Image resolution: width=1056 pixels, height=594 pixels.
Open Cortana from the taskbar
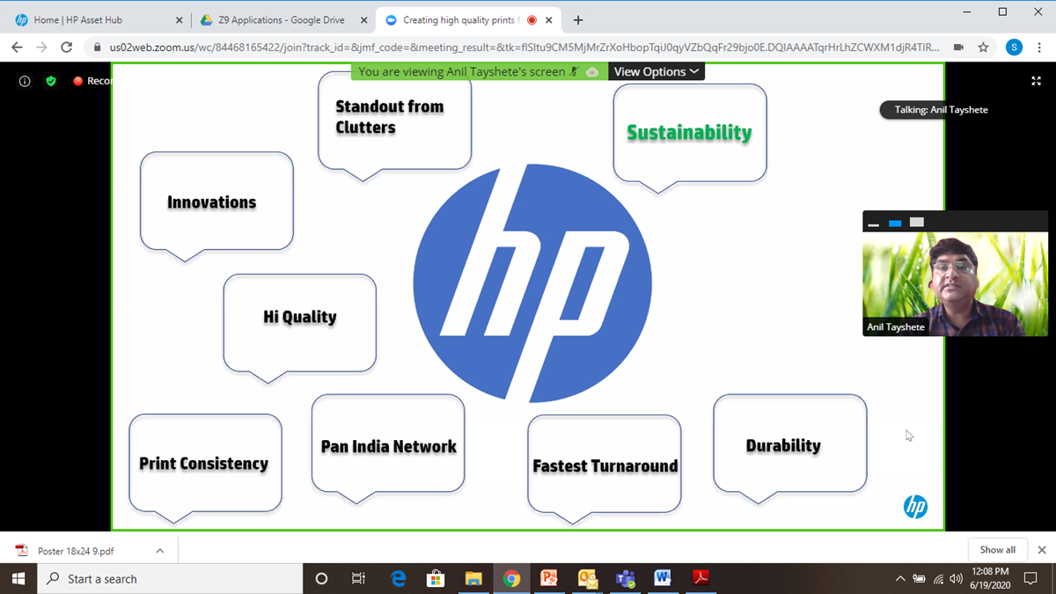point(321,578)
